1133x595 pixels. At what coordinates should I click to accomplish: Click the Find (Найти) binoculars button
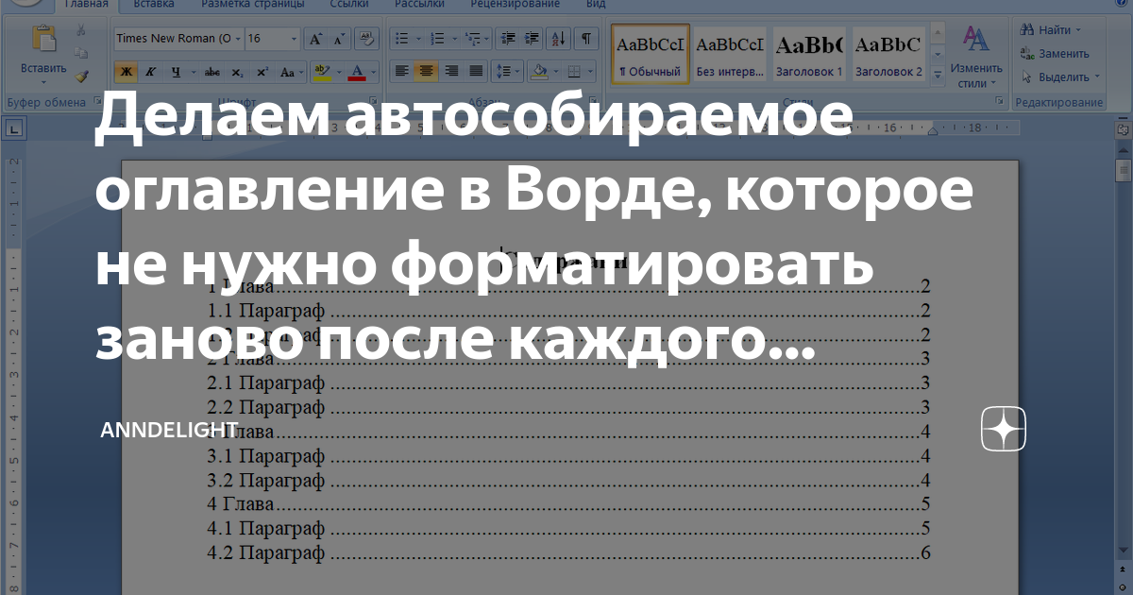coord(1048,30)
